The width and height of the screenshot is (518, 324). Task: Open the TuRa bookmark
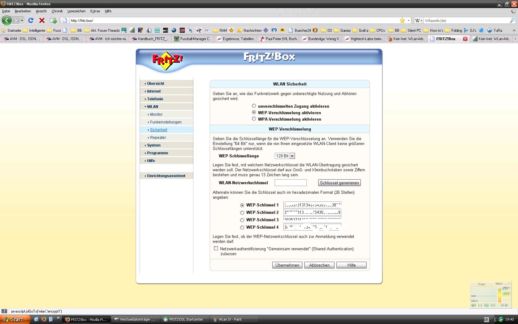click(495, 30)
